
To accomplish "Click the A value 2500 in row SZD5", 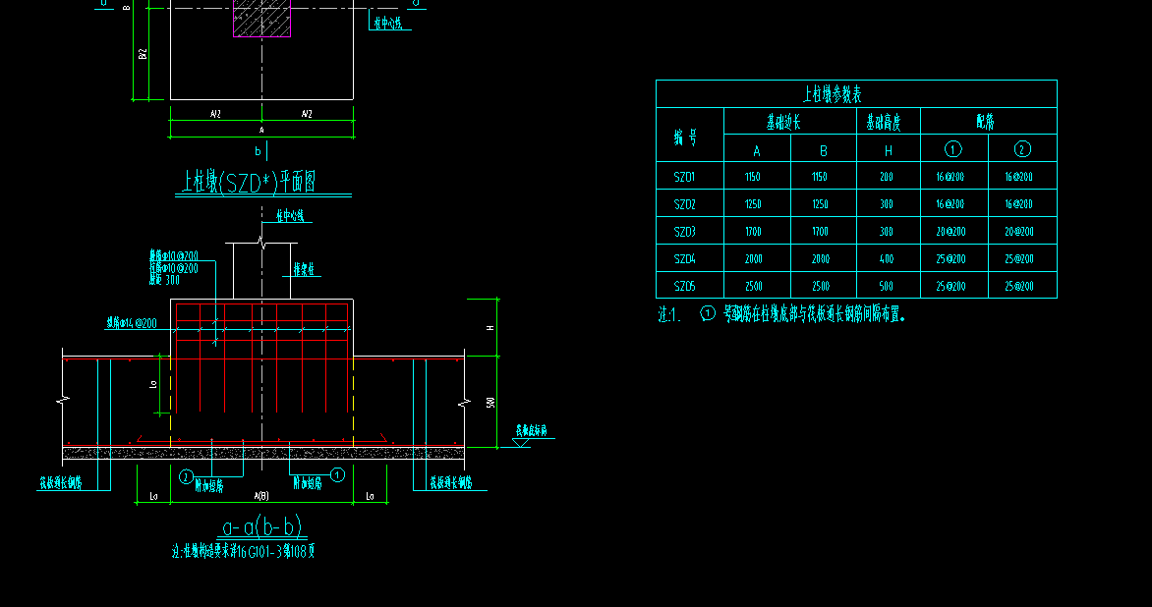I will coord(753,286).
